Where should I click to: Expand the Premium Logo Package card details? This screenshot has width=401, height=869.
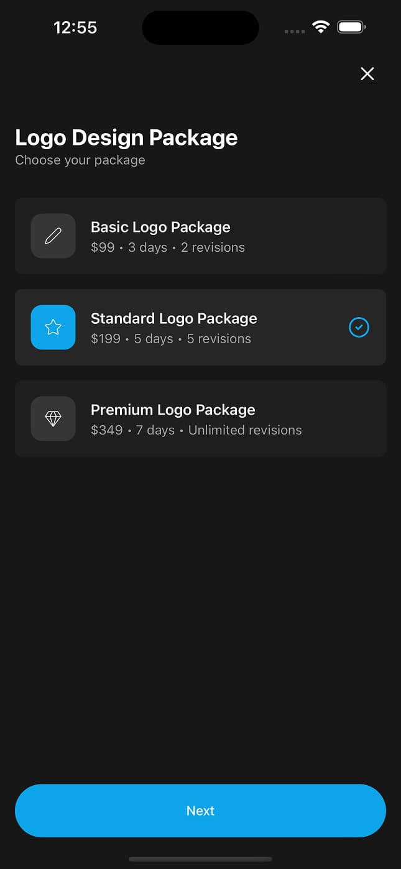[200, 418]
